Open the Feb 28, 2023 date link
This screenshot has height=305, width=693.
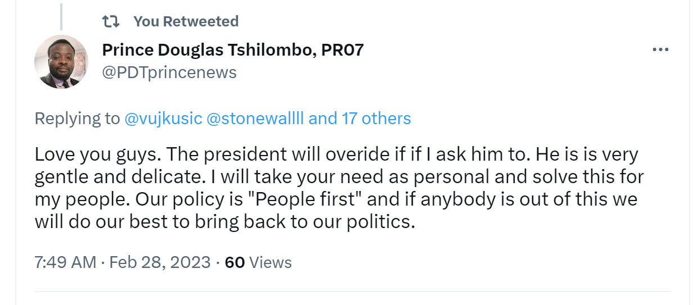click(x=160, y=262)
